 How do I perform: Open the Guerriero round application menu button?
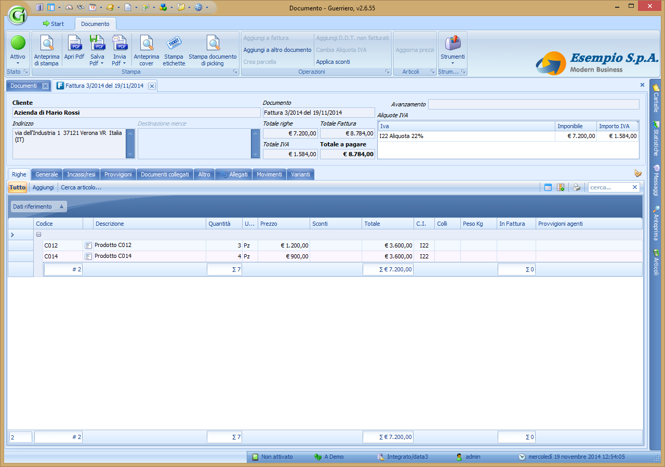pos(18,14)
